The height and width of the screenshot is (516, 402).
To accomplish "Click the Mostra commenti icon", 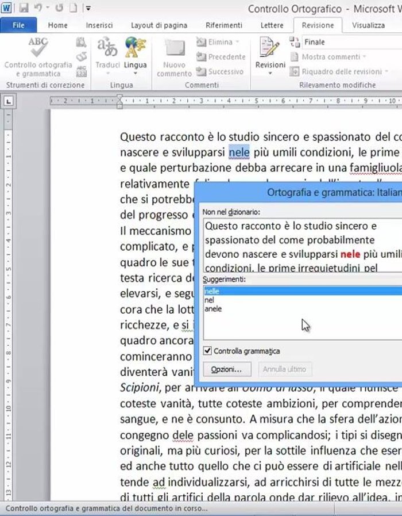I will click(295, 57).
